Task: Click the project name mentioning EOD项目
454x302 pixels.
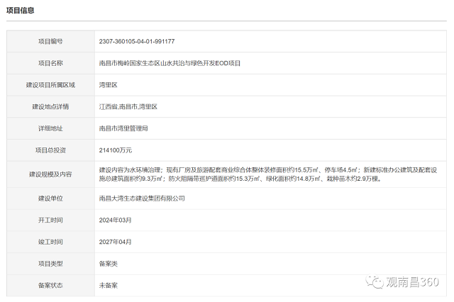Action: tap(170, 63)
